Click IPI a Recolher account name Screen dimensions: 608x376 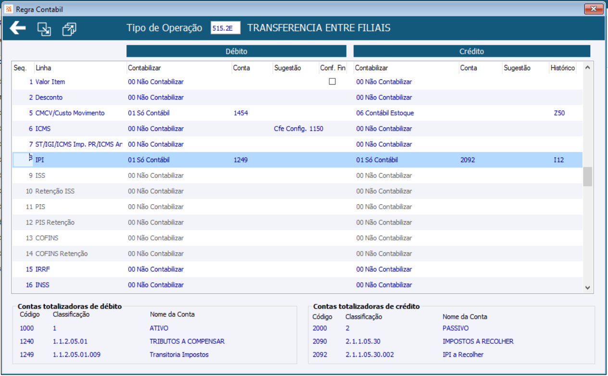click(x=463, y=355)
